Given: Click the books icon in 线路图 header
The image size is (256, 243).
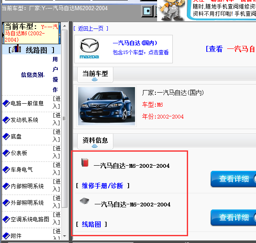Looking at the screenshot, I should tap(17, 48).
